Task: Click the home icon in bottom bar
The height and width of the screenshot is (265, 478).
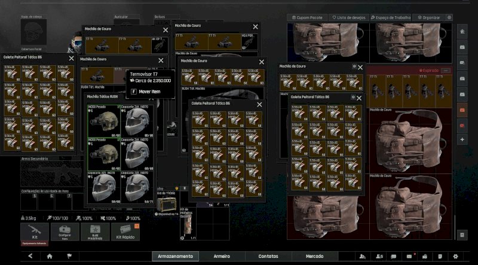Action: 50,256
